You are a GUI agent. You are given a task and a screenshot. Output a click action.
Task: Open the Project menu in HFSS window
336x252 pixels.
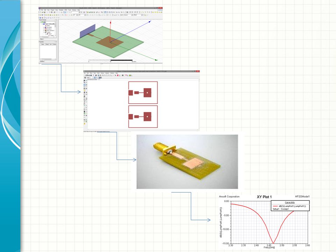coord(52,10)
